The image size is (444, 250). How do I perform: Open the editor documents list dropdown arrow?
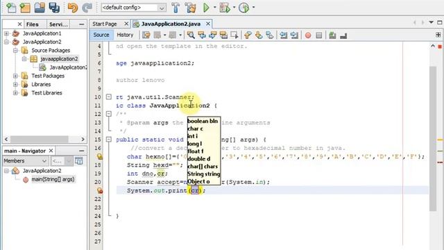pyautogui.click(x=431, y=22)
